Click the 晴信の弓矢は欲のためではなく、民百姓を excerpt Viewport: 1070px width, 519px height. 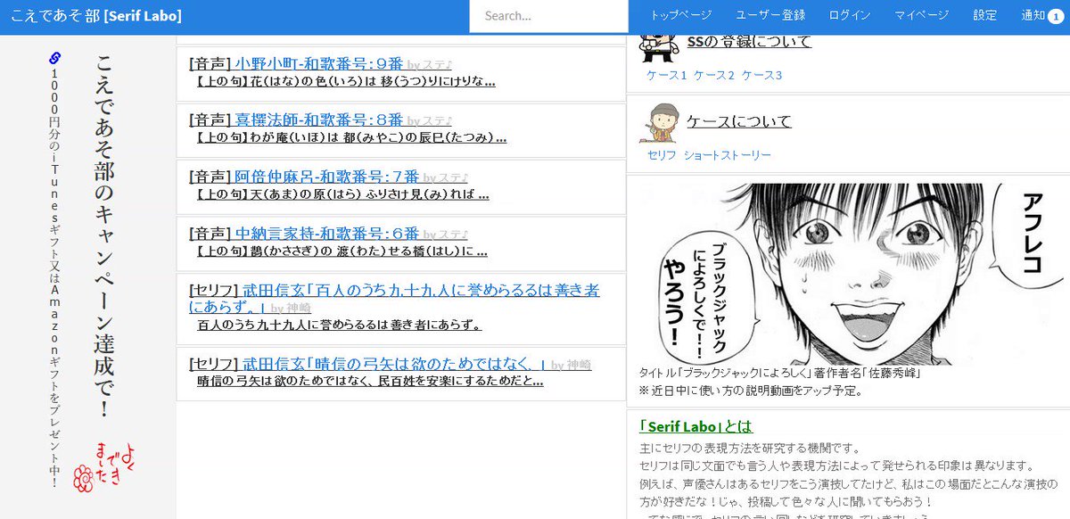coord(370,381)
